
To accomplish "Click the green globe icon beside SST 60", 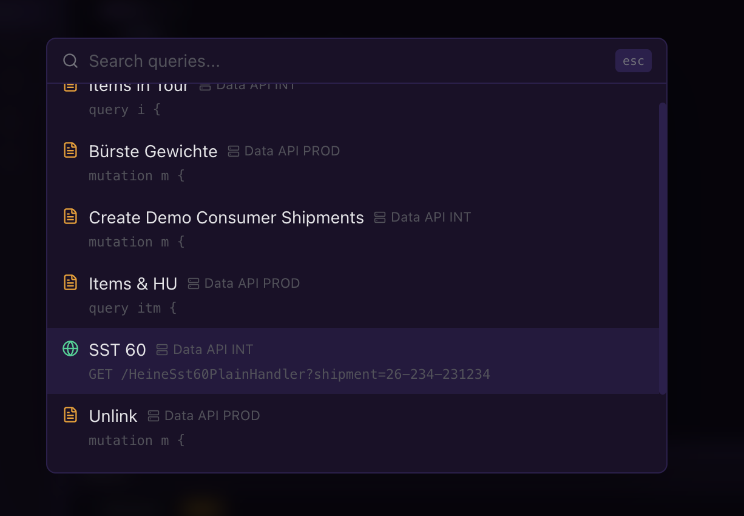I will click(70, 349).
